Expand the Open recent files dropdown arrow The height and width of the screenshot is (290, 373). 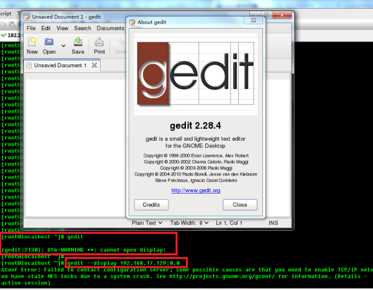tap(63, 45)
